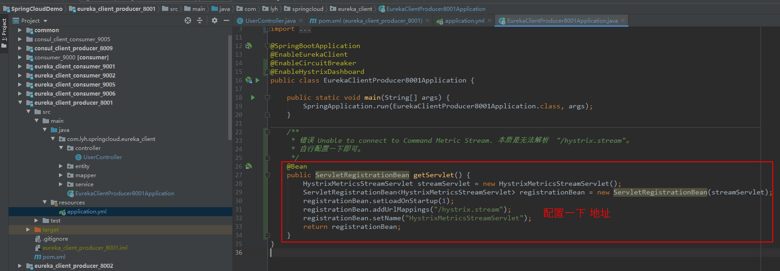Click the Collapse All icon in Project panel
The image size is (780, 271).
[200, 20]
